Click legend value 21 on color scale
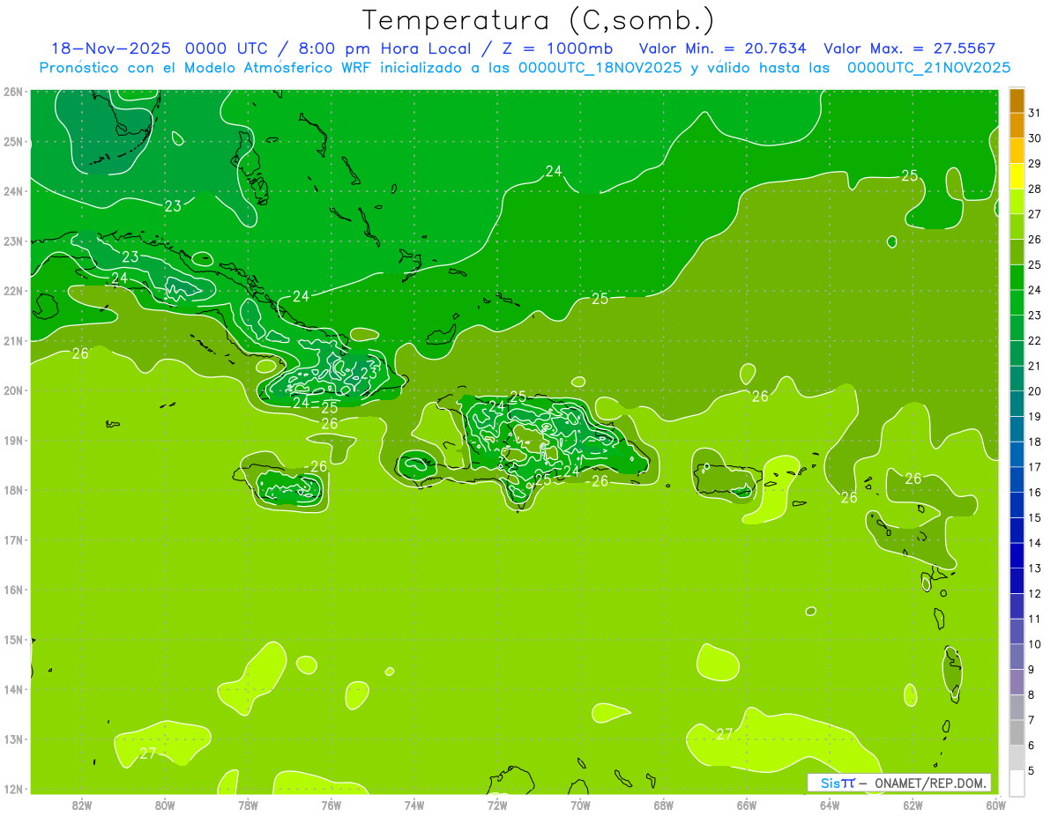1058x817 pixels. (x=1035, y=366)
